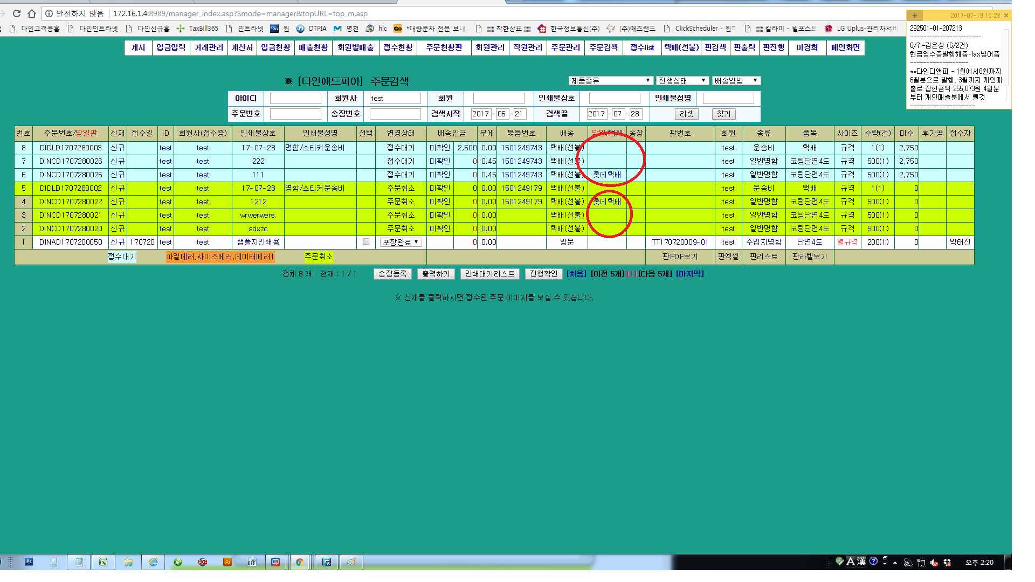Open the Paint taskbar icon

pos(351,562)
